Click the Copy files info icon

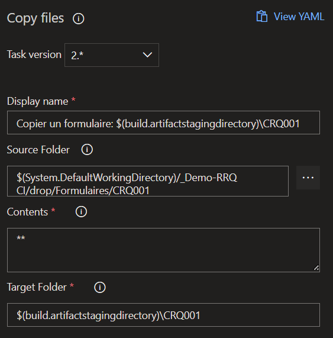tap(79, 18)
